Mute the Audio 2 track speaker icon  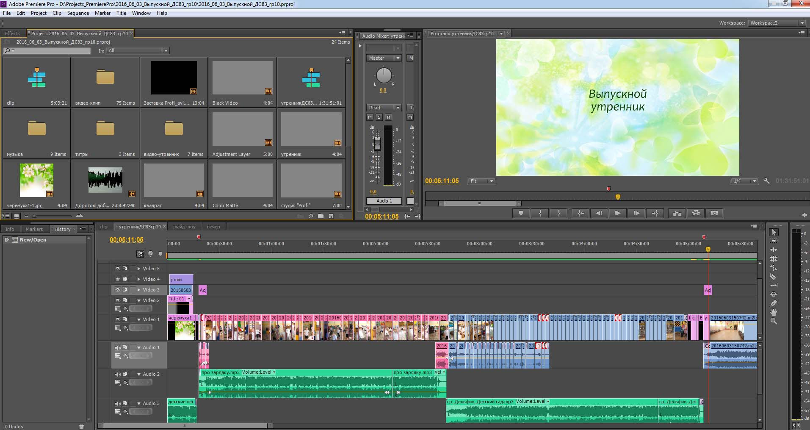point(118,374)
